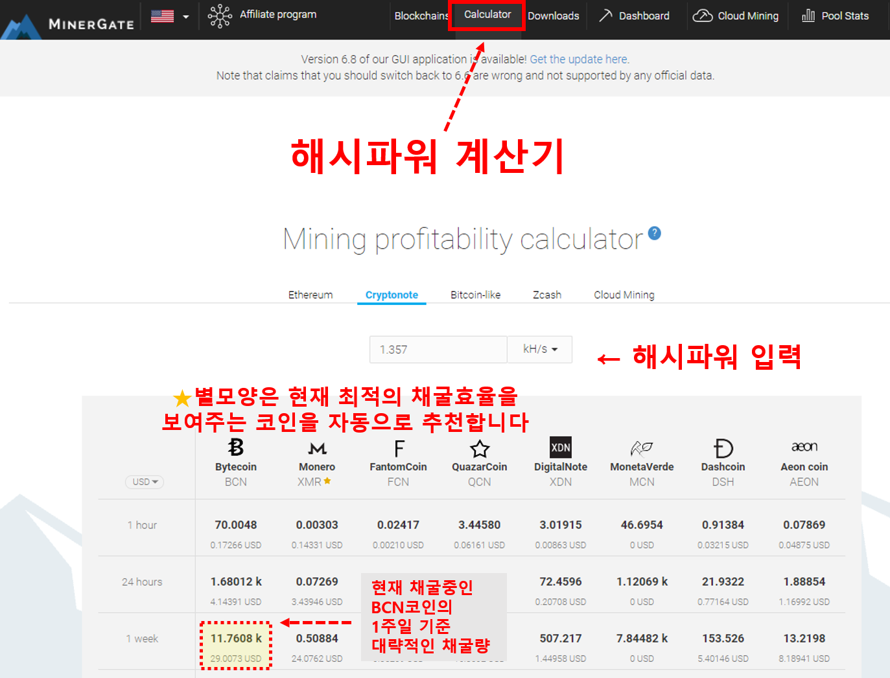The image size is (890, 678).
Task: Click the MinerGate logo
Action: (x=68, y=24)
